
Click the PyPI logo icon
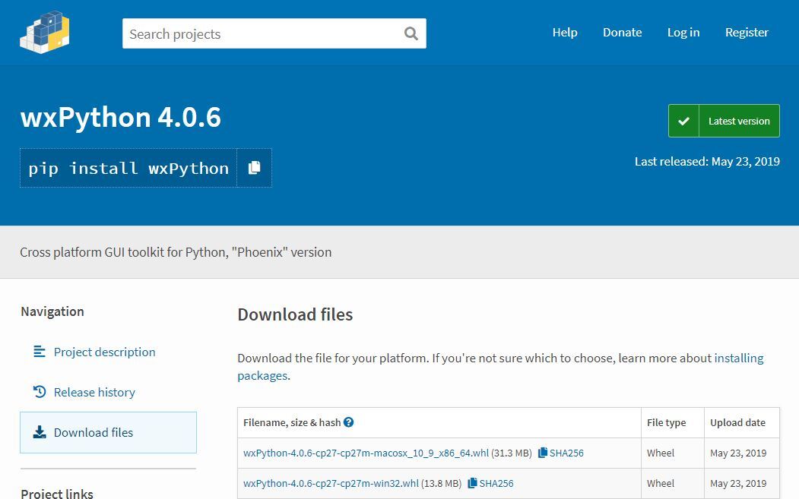[45, 32]
